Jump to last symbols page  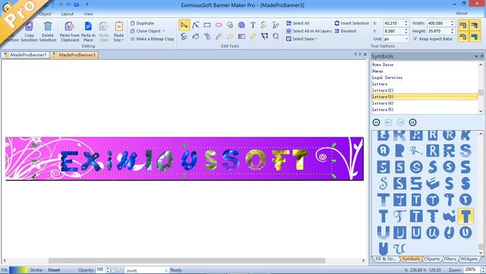pos(412,123)
